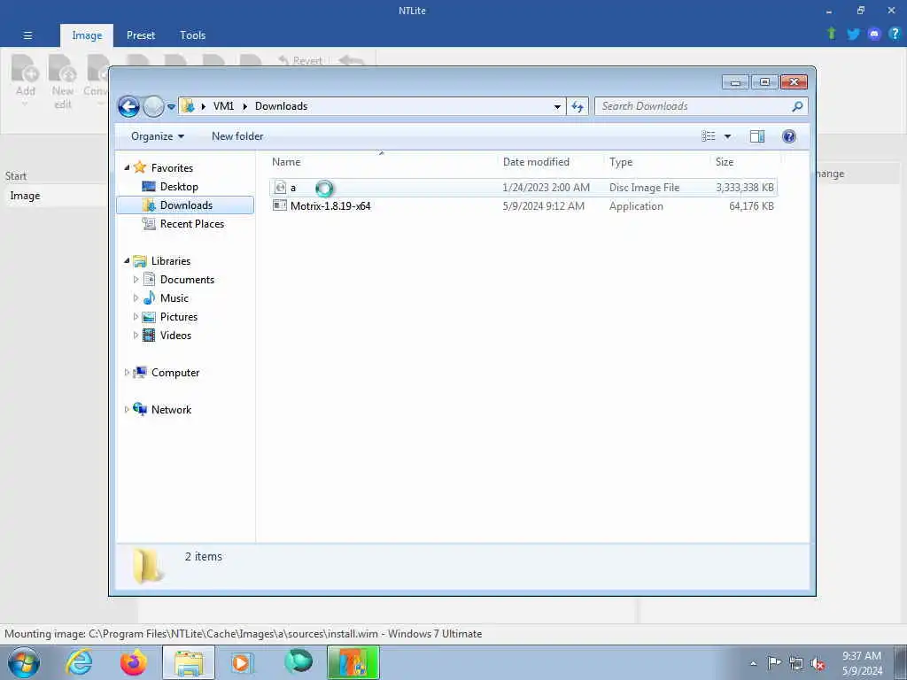Expand the Videos library
The image size is (907, 680).
coord(136,336)
